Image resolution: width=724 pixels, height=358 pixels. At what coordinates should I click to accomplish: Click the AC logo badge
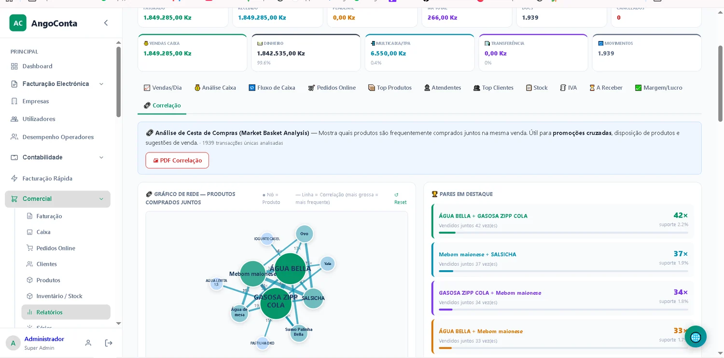18,23
